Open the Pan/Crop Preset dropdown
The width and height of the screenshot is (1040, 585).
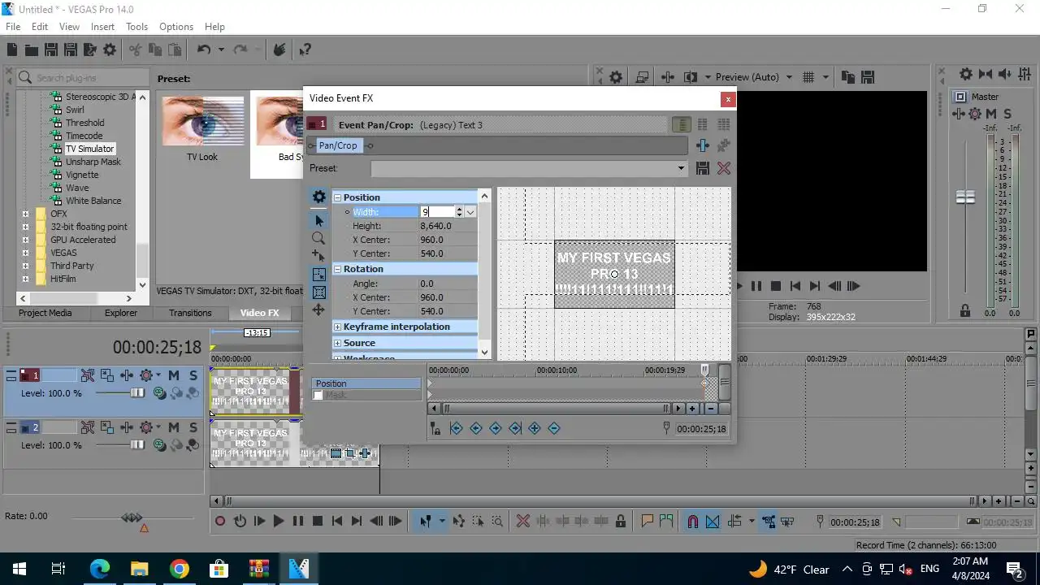681,168
